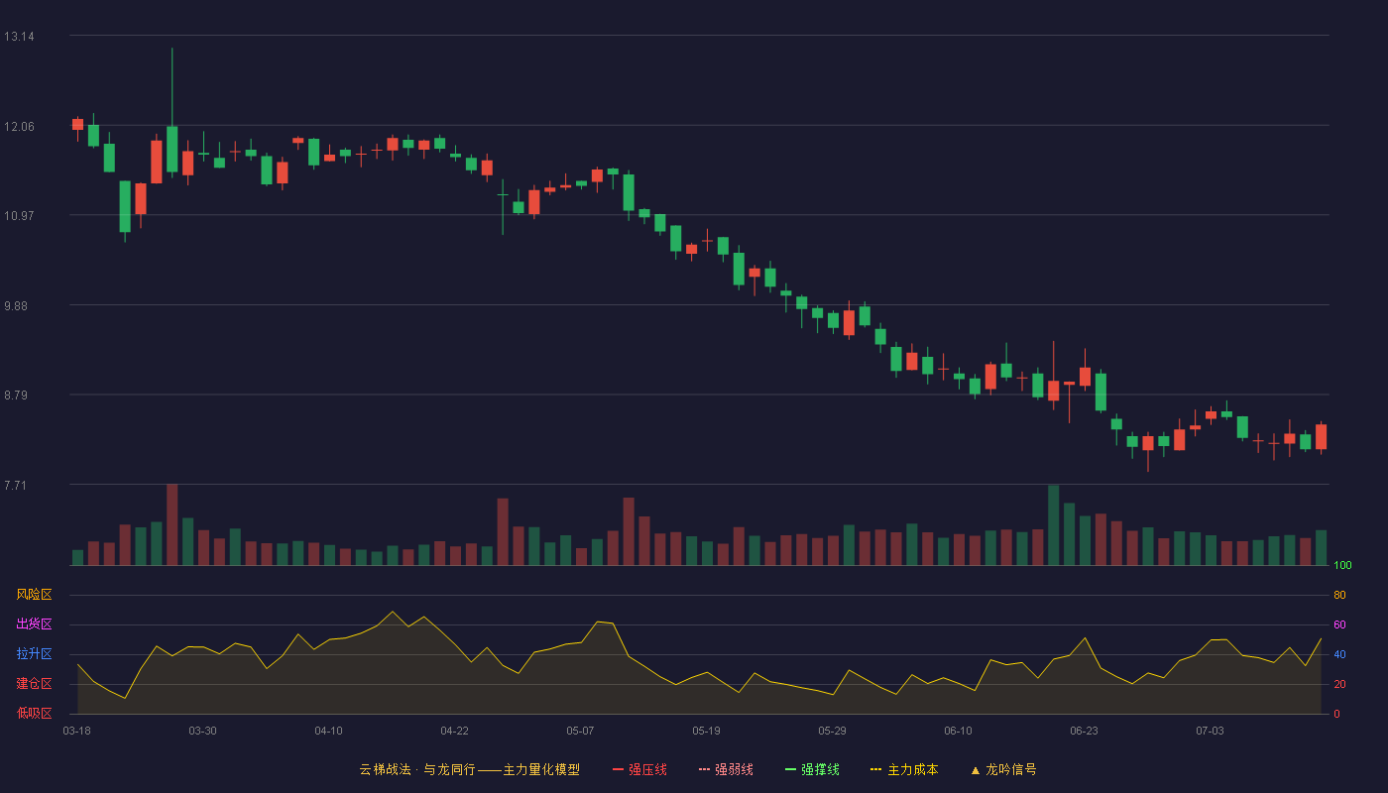1388x793 pixels.
Task: Click the blue 40 indicator scale label
Action: pos(1339,654)
